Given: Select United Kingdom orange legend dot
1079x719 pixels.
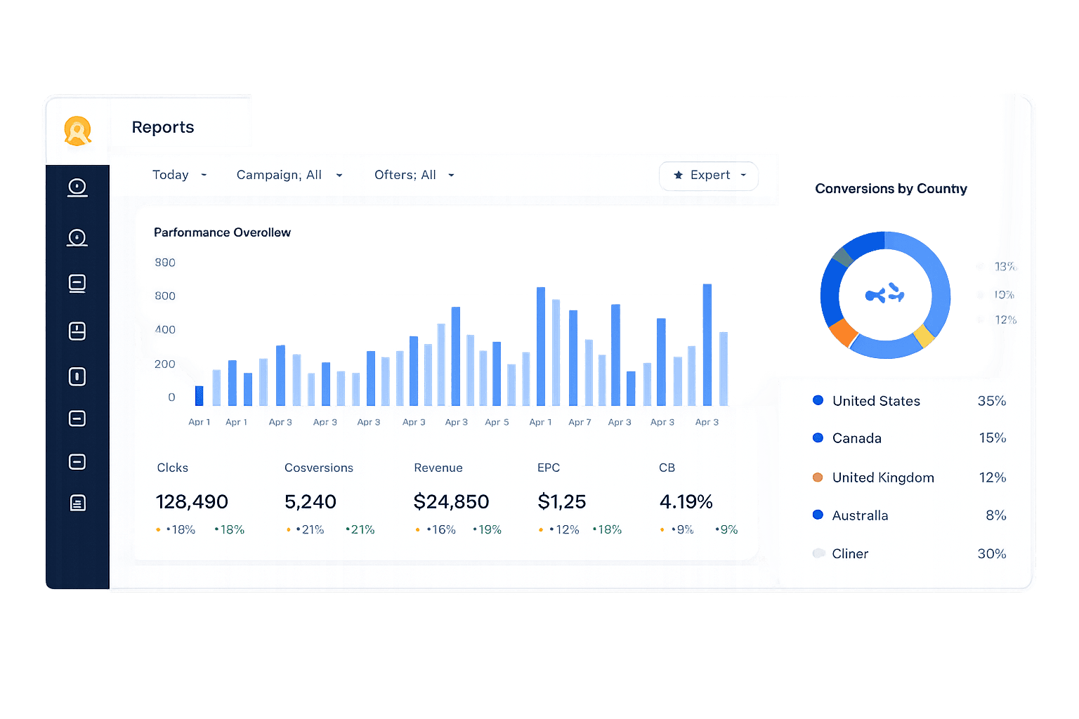Looking at the screenshot, I should (x=818, y=477).
